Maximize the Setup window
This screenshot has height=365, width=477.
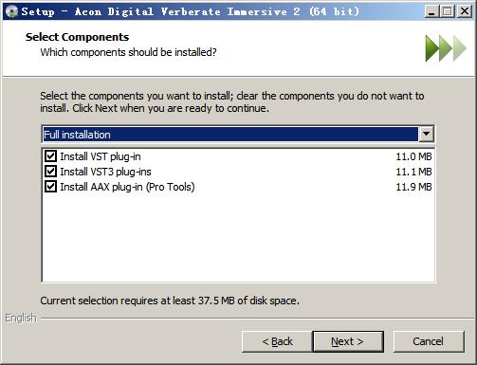tap(447, 11)
